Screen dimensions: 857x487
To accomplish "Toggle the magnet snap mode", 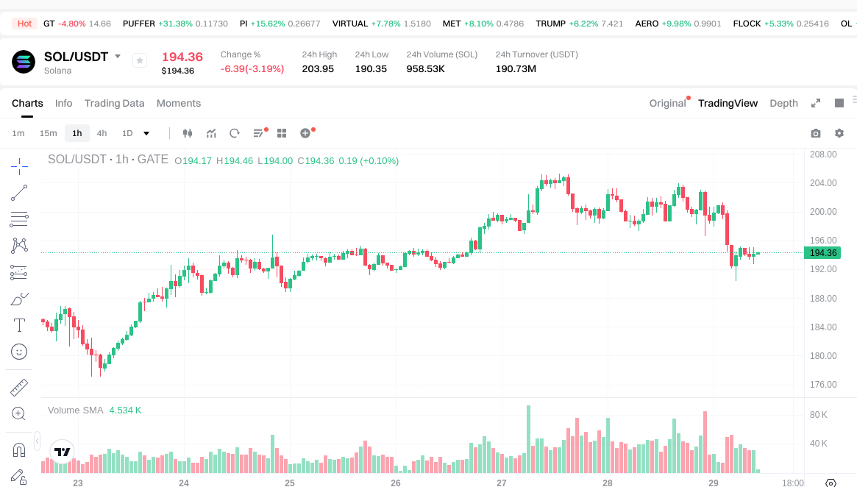I will [x=19, y=449].
